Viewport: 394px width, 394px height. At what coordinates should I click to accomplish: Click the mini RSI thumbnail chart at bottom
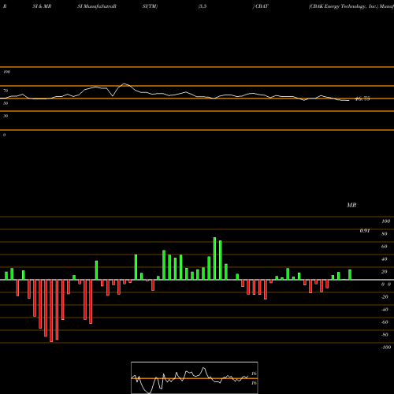click(x=195, y=377)
